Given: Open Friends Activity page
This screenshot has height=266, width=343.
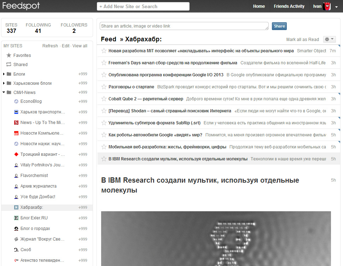Looking at the screenshot, I should [289, 6].
